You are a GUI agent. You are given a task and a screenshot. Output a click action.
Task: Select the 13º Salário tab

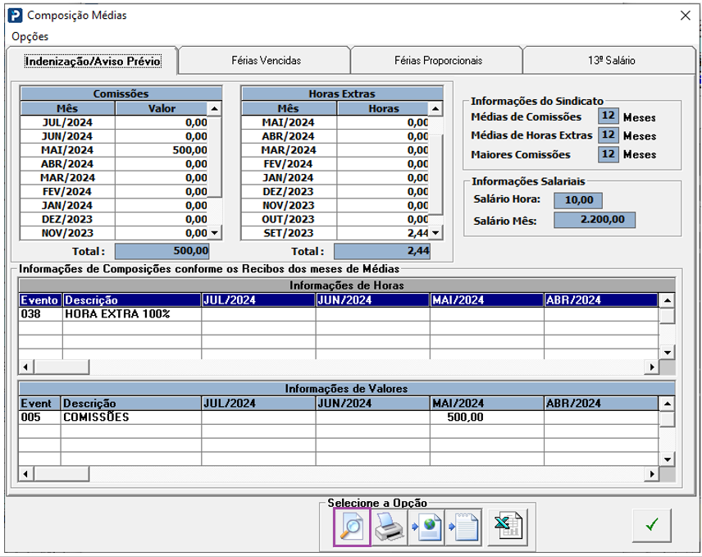click(610, 61)
